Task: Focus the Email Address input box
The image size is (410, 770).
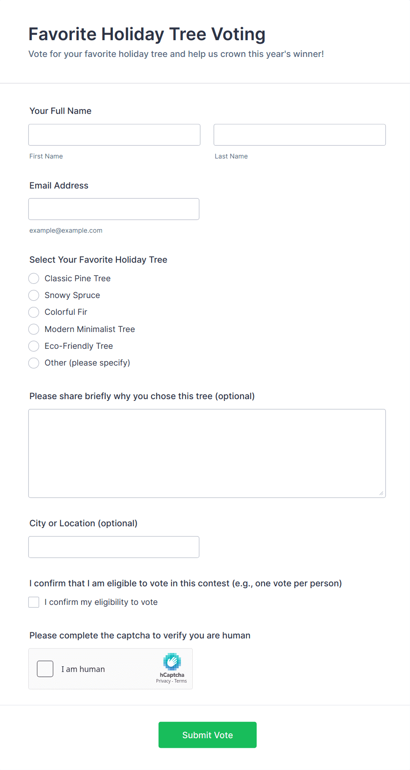Action: (x=114, y=209)
